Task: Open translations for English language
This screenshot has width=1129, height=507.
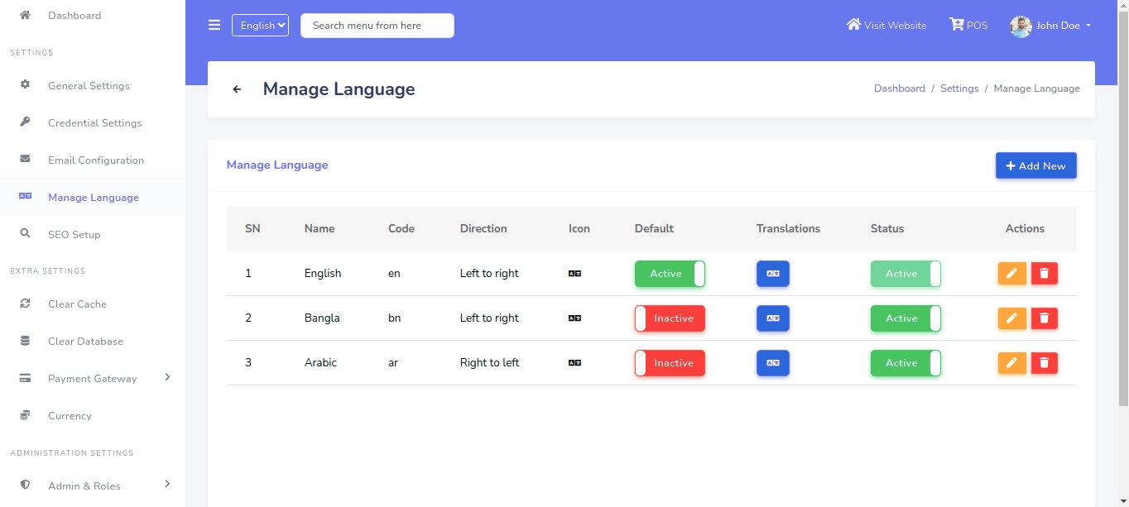Action: pyautogui.click(x=772, y=274)
